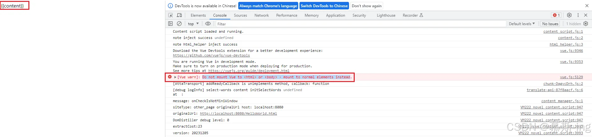Expand the Vue warn error message
592x137 pixels.
tap(175, 77)
